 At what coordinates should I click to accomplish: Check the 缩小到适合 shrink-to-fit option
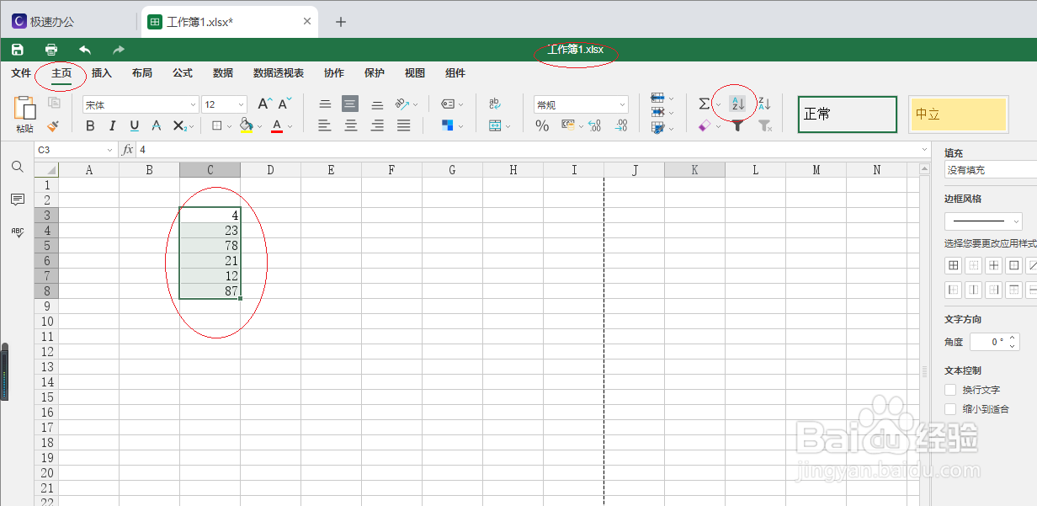(x=950, y=409)
